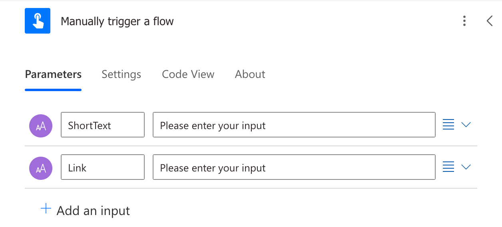Focus the ShortText description input field

click(x=294, y=125)
